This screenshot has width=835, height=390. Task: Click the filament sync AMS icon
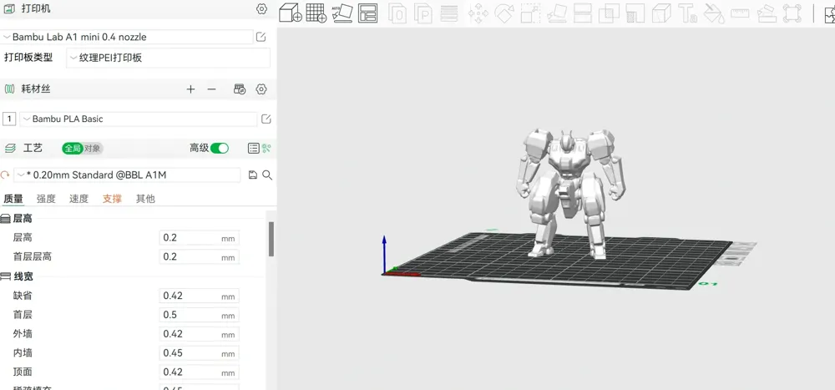coord(240,89)
